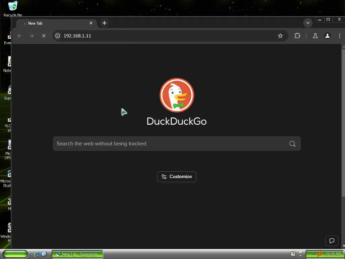This screenshot has width=345, height=259.
Task: Go forward with the forward arrow
Action: point(32,36)
